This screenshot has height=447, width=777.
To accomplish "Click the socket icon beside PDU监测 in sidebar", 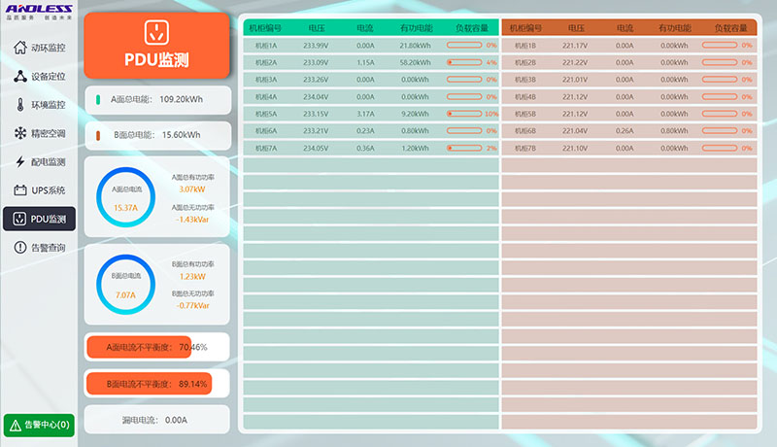I will click(20, 219).
